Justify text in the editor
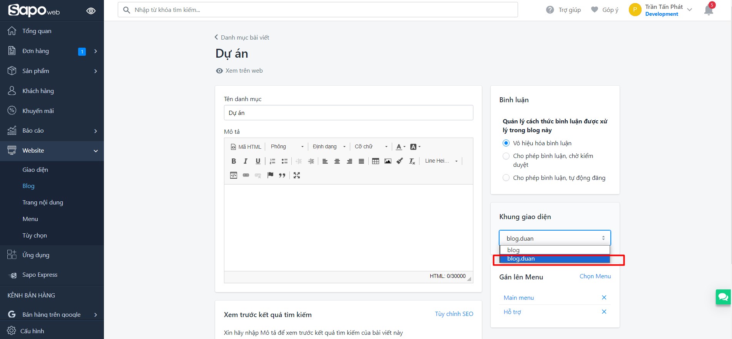The height and width of the screenshot is (339, 732). point(361,161)
